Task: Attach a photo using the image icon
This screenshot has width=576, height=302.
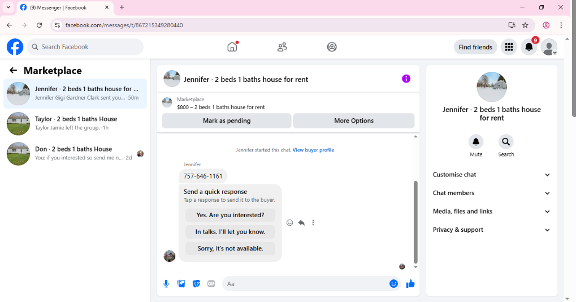Action: pyautogui.click(x=181, y=284)
